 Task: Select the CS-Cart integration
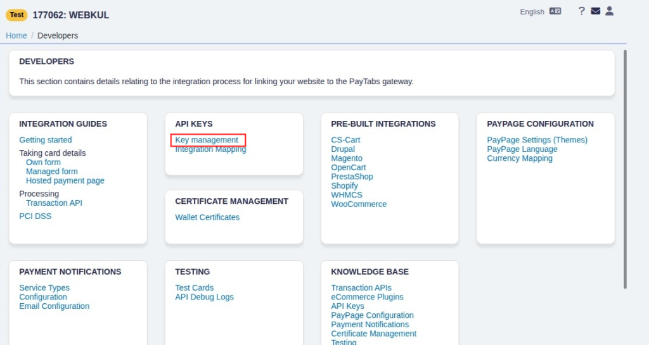pos(345,140)
